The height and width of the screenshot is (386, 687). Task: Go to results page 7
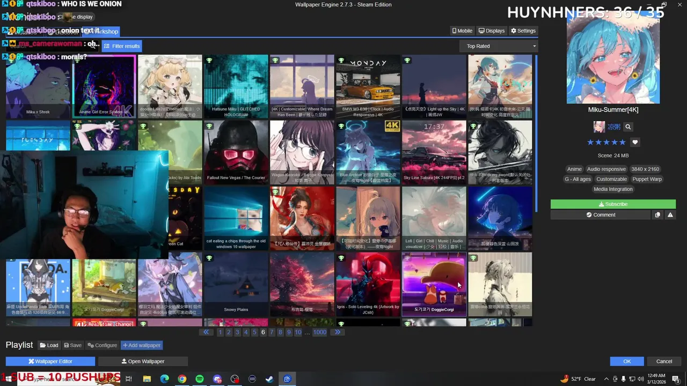point(272,332)
